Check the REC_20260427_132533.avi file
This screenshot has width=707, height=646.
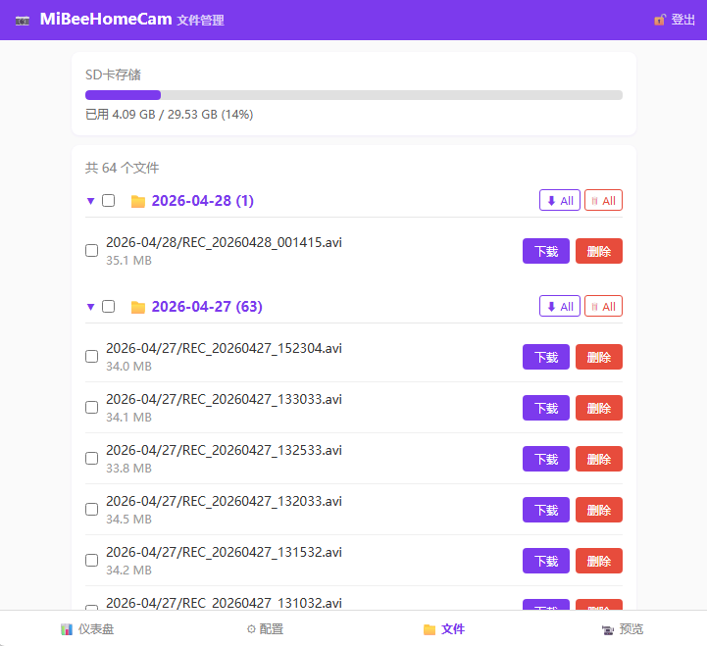91,458
